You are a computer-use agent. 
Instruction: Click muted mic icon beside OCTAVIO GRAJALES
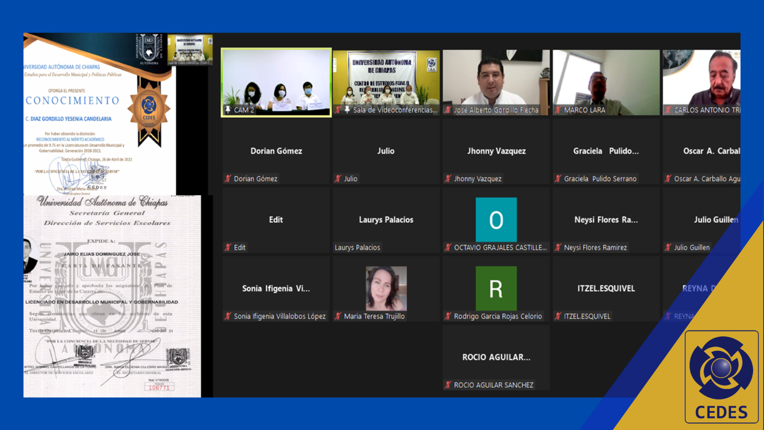pos(448,247)
